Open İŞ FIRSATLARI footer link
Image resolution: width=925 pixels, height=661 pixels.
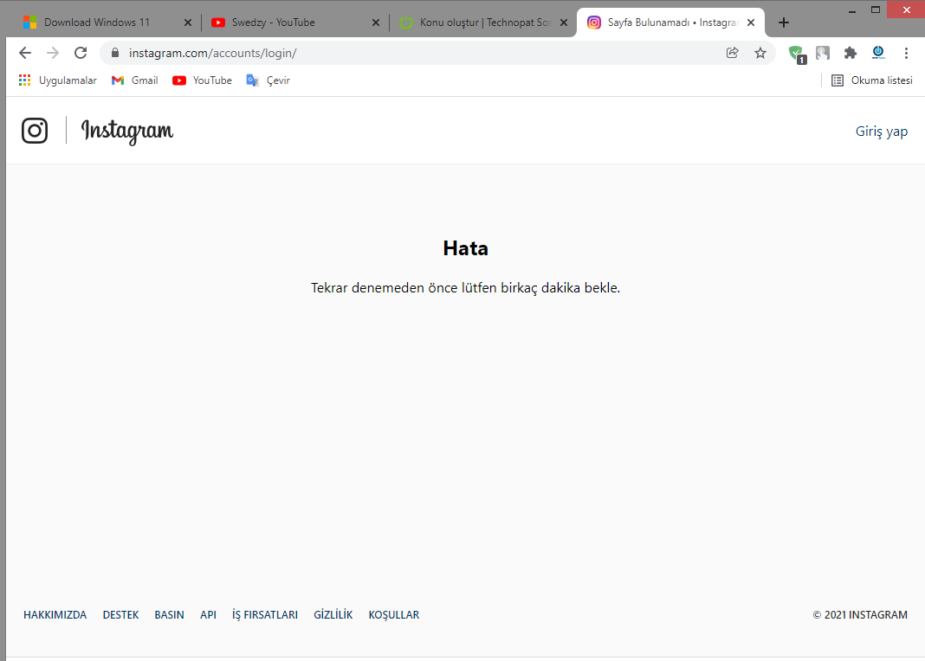click(x=265, y=614)
